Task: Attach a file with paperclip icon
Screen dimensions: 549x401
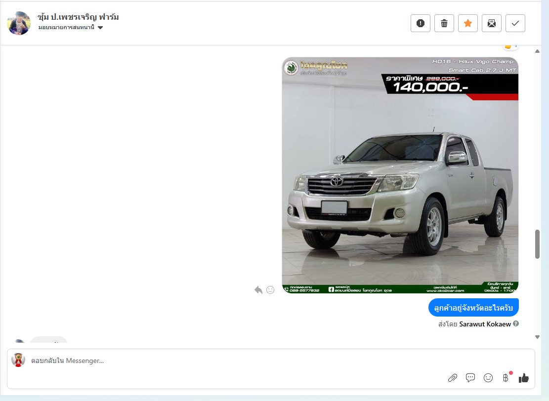Action: (452, 378)
